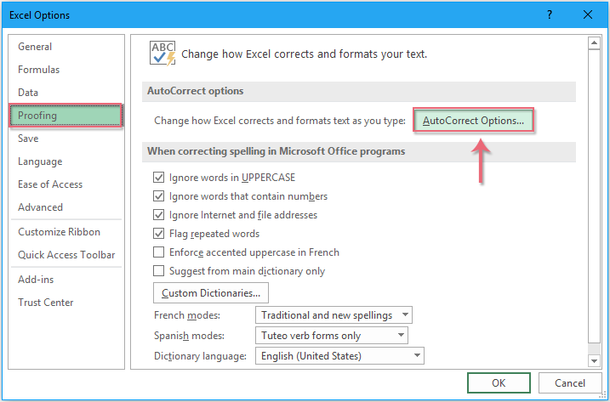Click the ABC proofing checkmark icon

point(162,54)
